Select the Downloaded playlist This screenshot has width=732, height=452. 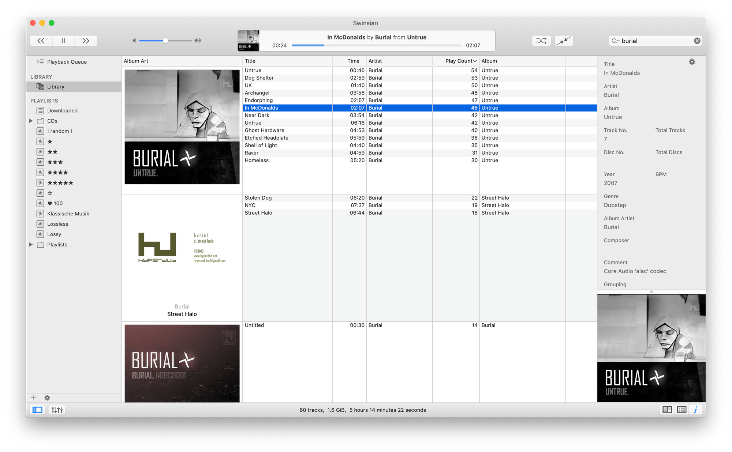62,110
